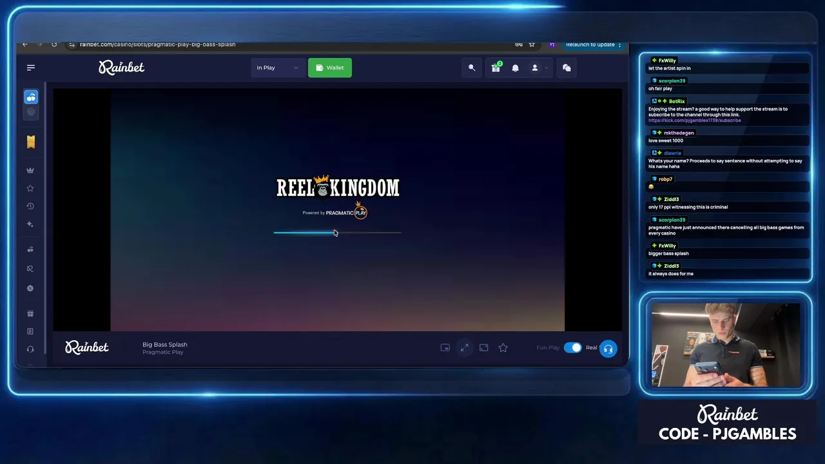The image size is (825, 464).
Task: Open the chat bubbles icon
Action: click(567, 68)
